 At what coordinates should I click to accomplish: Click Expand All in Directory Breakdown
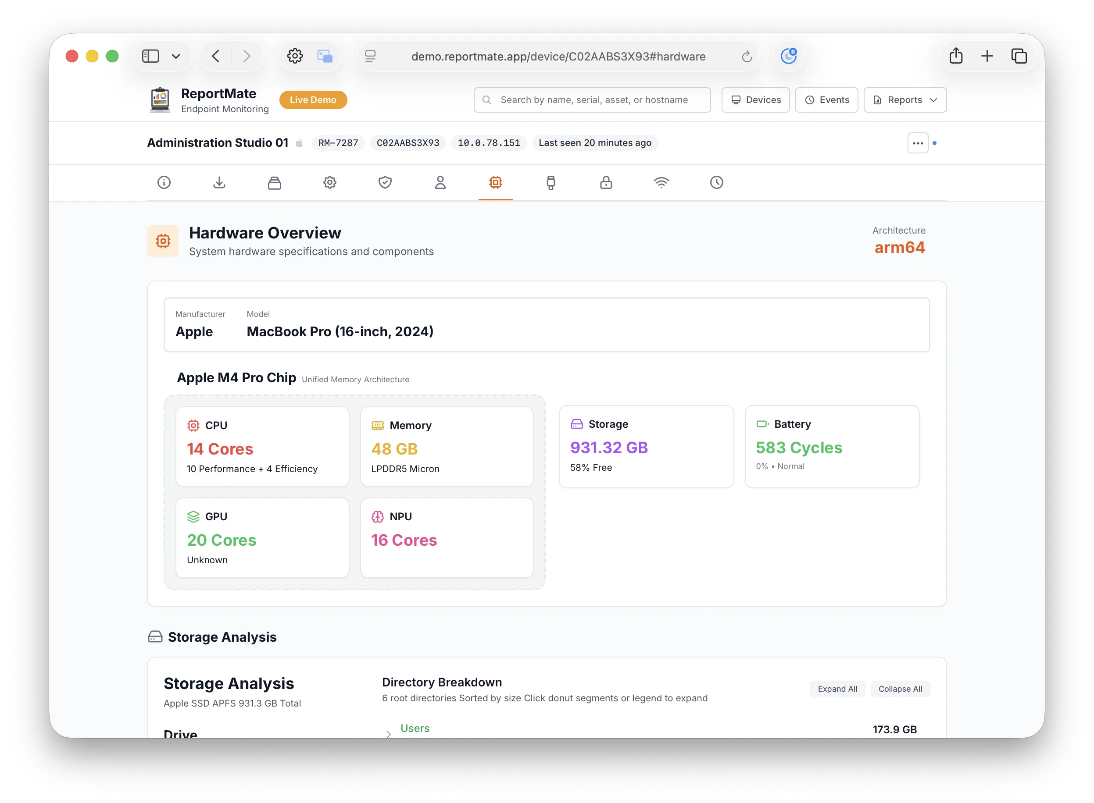pos(837,689)
